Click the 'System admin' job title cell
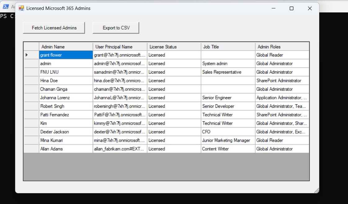Image resolution: width=348 pixels, height=204 pixels. pos(228,64)
